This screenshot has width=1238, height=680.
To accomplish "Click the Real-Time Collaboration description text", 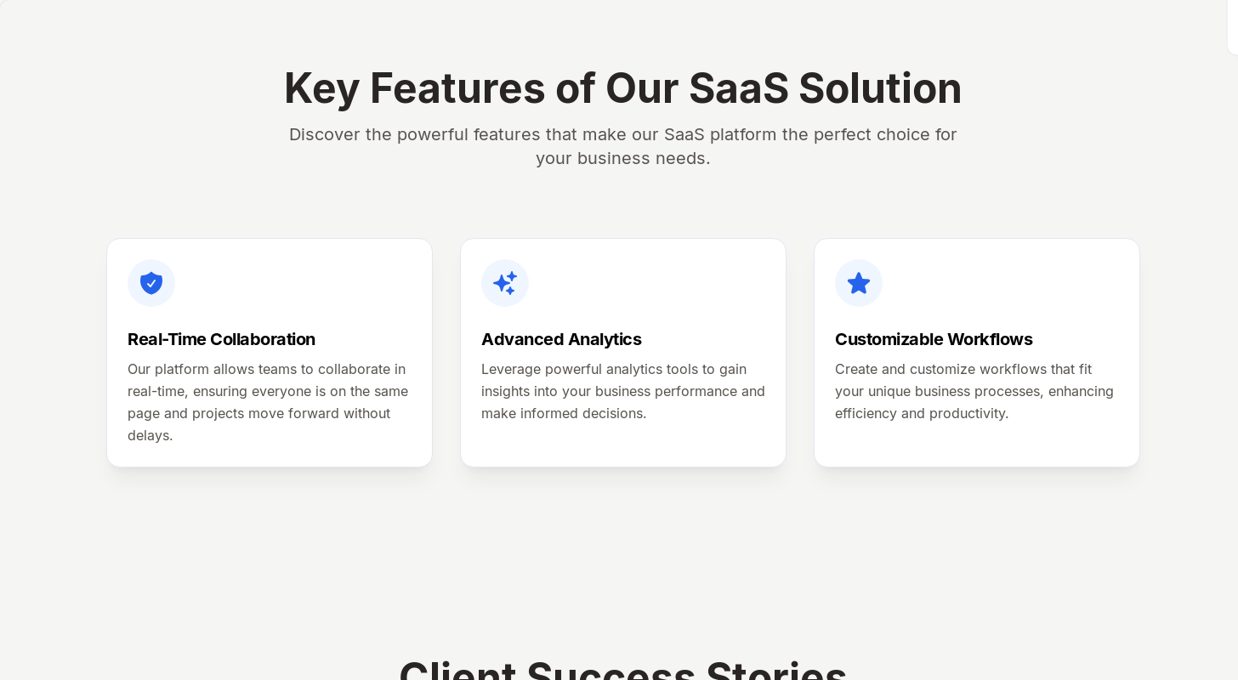I will coord(268,402).
